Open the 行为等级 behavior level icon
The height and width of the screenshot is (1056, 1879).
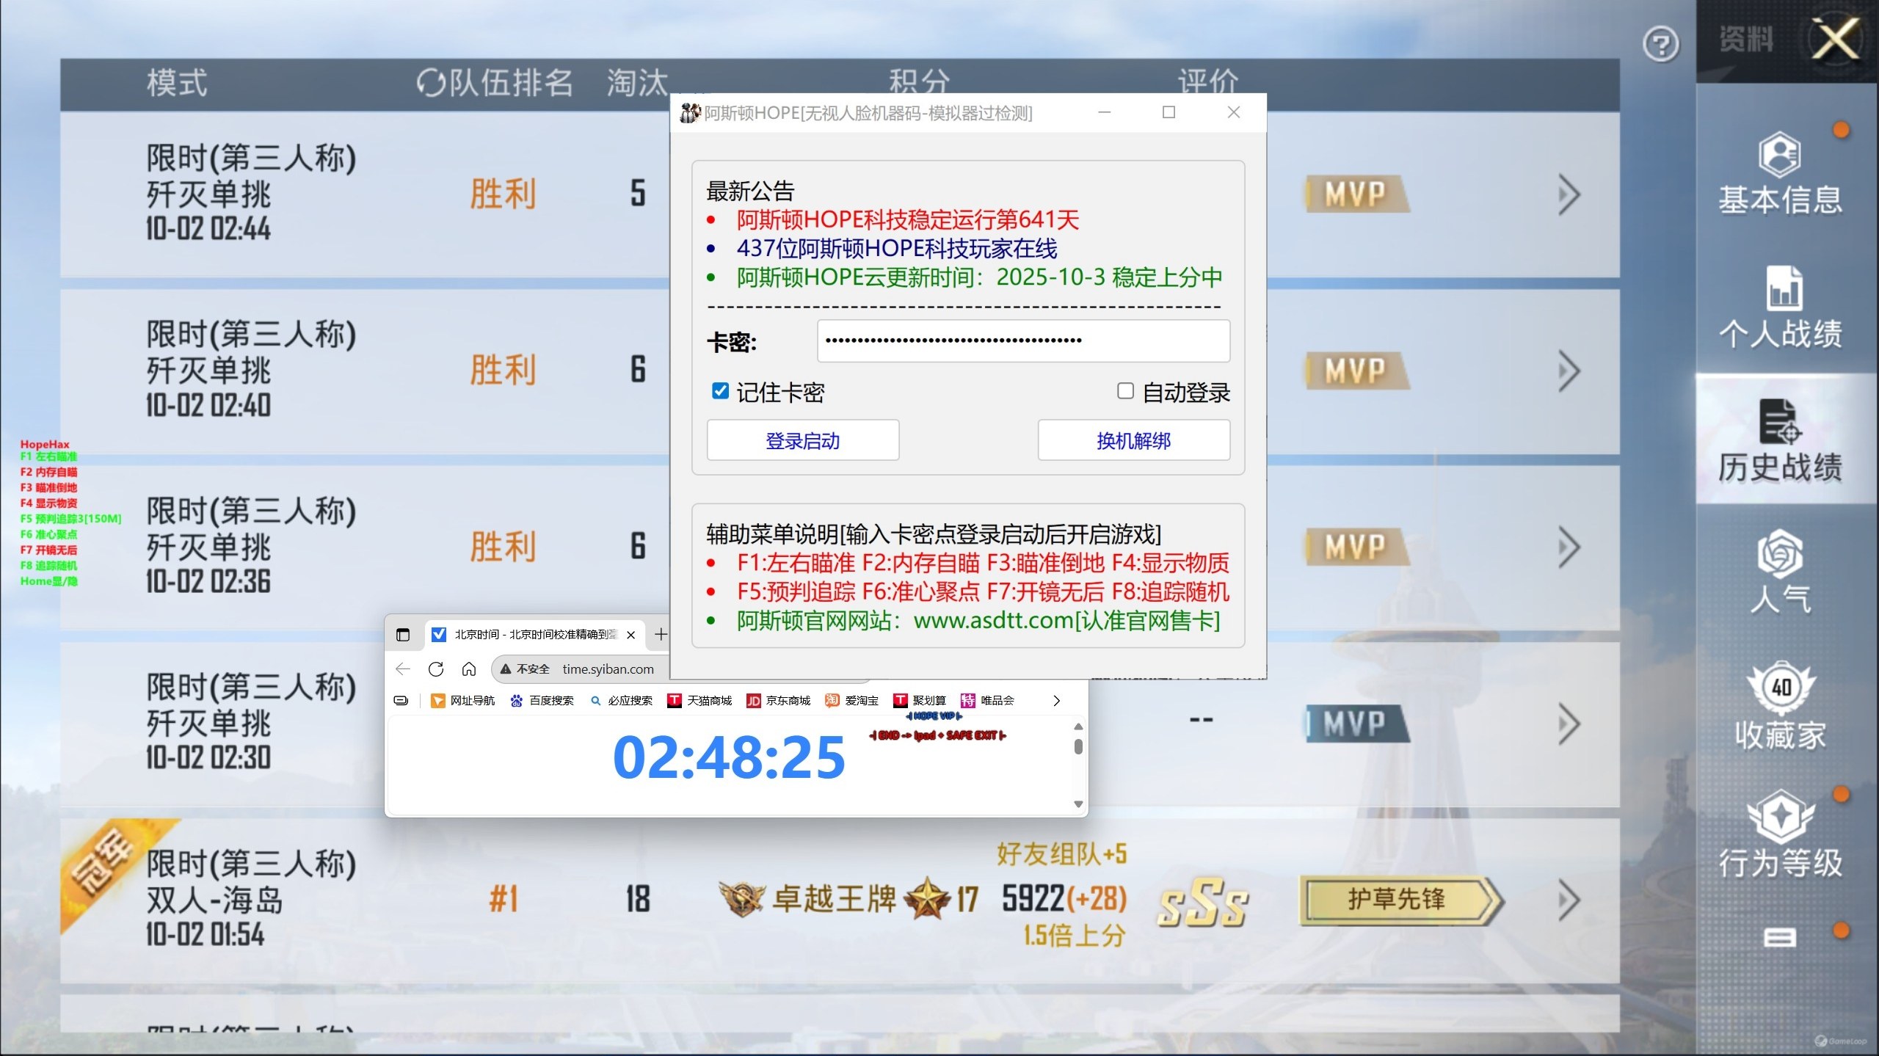pyautogui.click(x=1781, y=818)
